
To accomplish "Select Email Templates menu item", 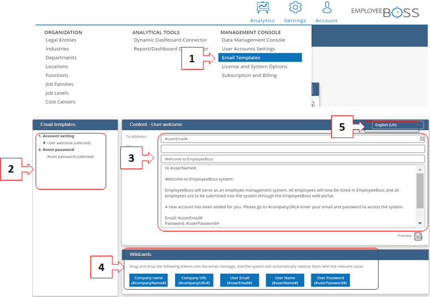I will click(260, 58).
